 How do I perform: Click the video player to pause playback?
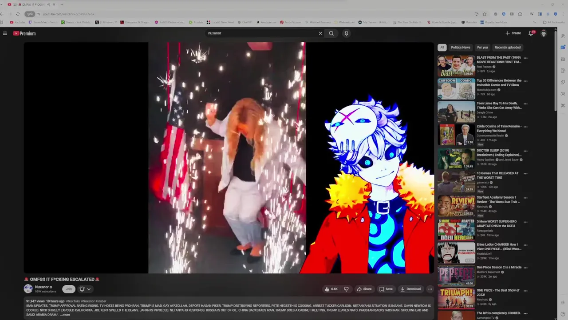(229, 158)
